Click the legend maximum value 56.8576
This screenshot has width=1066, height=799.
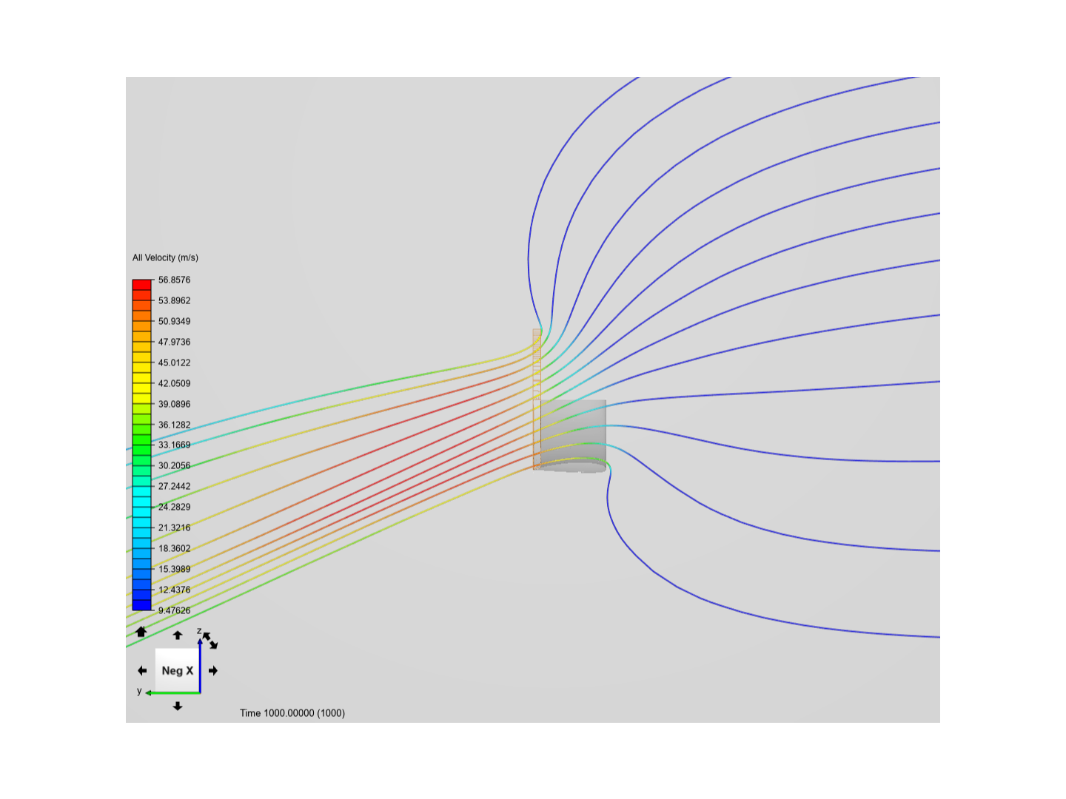(x=174, y=280)
